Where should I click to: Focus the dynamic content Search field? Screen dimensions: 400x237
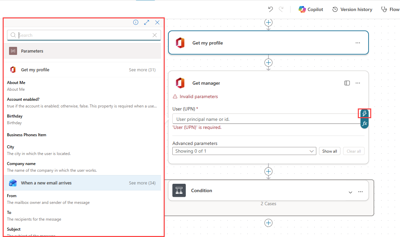pyautogui.click(x=84, y=35)
